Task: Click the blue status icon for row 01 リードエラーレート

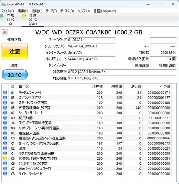Action: point(5,92)
